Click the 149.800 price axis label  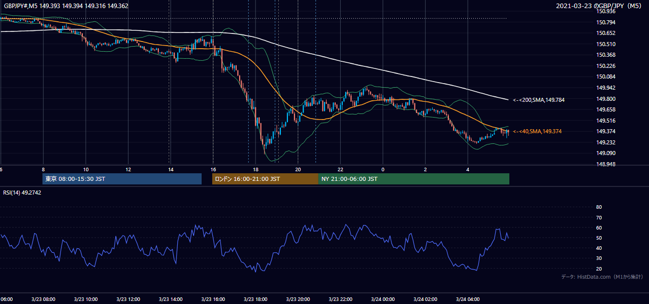606,99
